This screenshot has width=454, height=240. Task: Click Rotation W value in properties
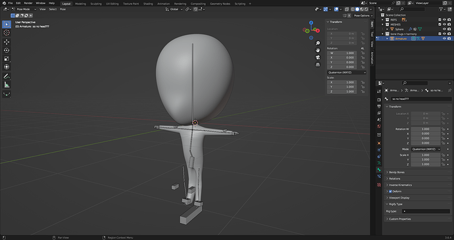coord(425,129)
